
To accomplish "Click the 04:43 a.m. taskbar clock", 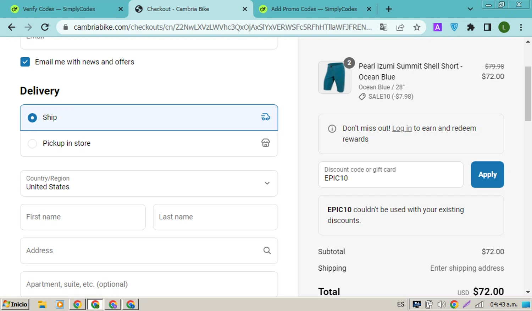I will [504, 304].
